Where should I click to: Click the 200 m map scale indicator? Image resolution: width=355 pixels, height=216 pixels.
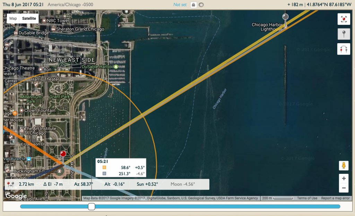(278, 198)
